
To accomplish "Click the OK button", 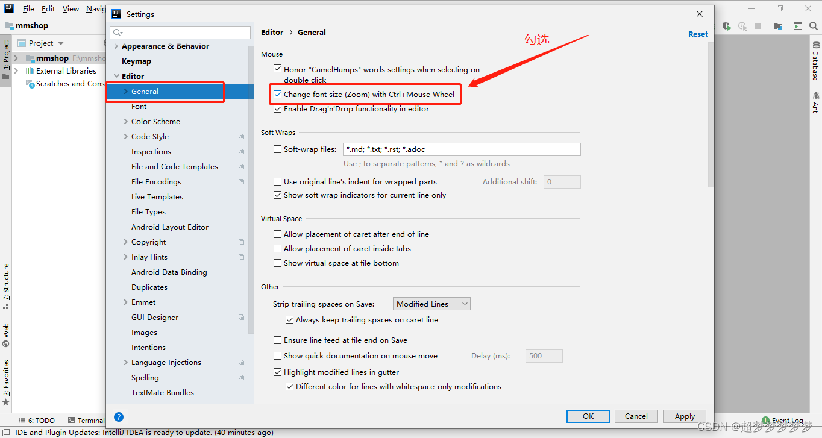I will pyautogui.click(x=588, y=416).
